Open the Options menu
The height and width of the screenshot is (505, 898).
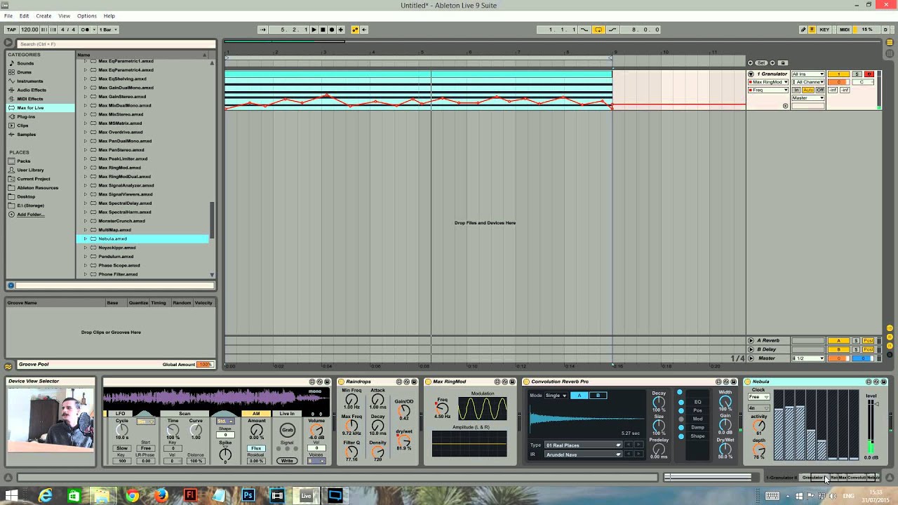87,15
